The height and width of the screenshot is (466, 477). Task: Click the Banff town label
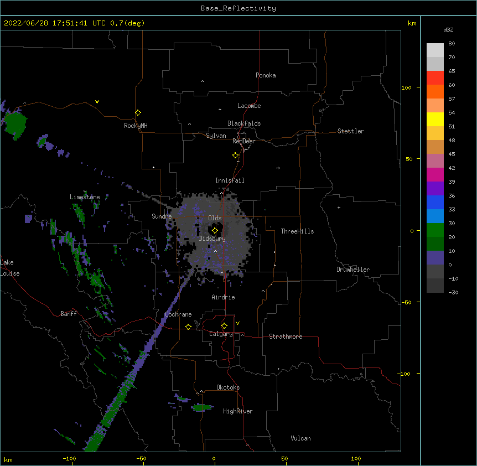69,314
